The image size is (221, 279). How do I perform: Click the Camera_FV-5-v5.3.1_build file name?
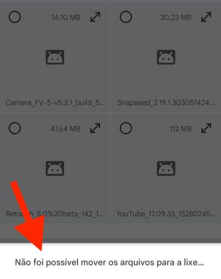coord(55,103)
